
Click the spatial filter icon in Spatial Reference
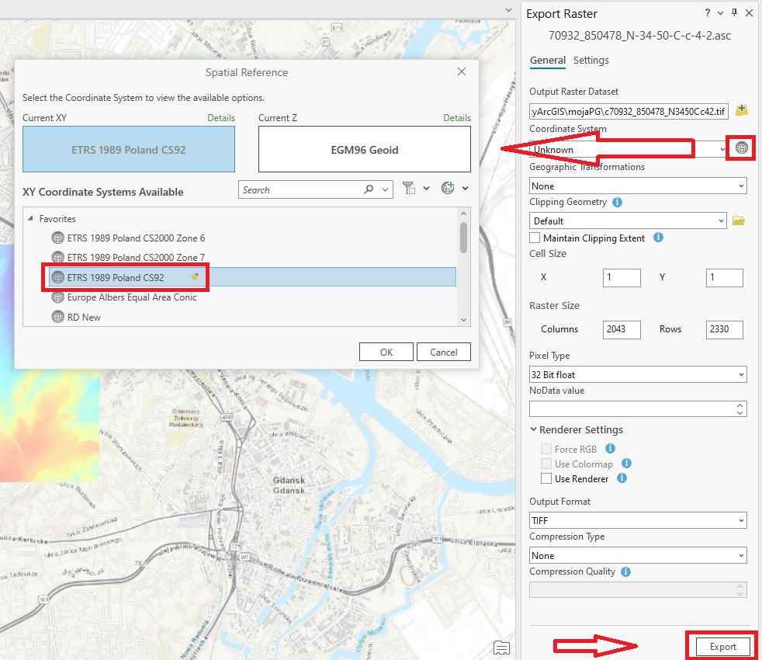(x=409, y=189)
